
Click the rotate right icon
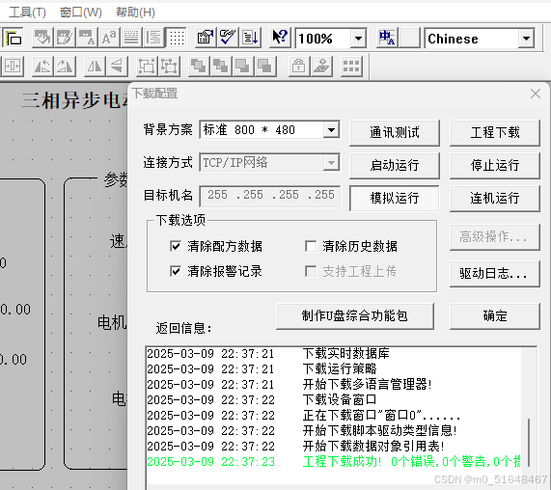pyautogui.click(x=65, y=66)
